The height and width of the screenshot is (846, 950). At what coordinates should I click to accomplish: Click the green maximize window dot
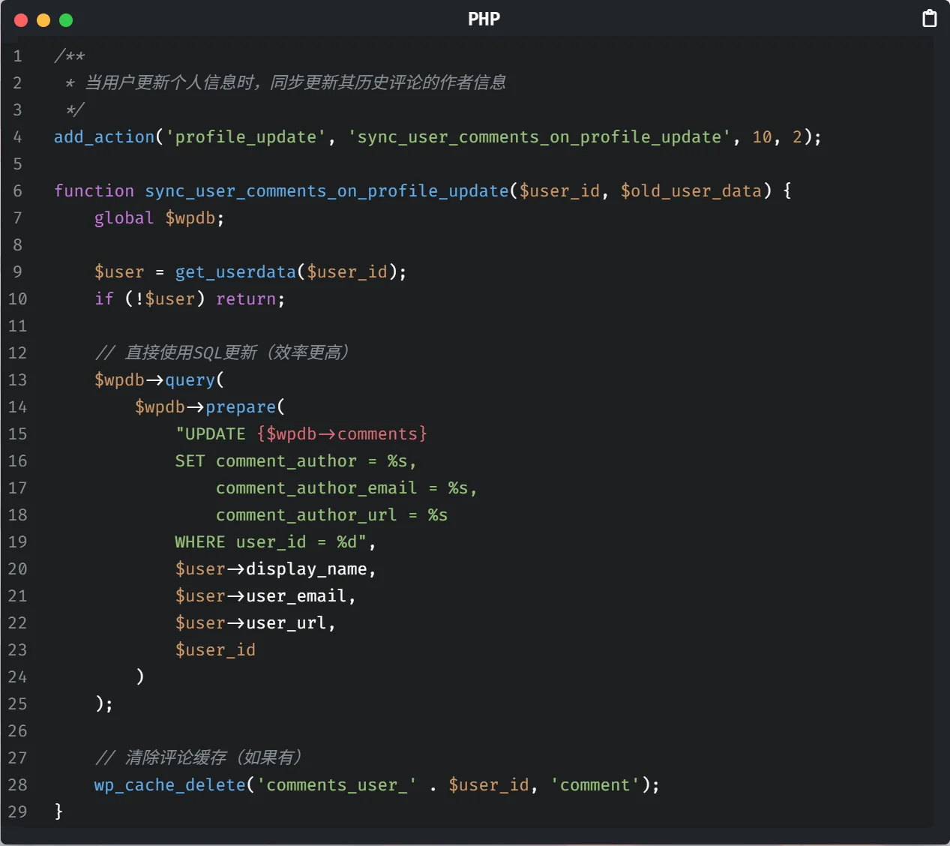pos(66,20)
